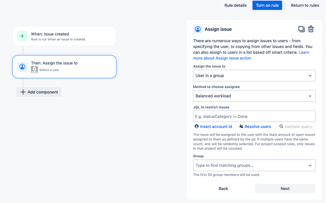The width and height of the screenshot is (326, 203).
Task: Go back via Return to rules
Action: click(x=305, y=6)
